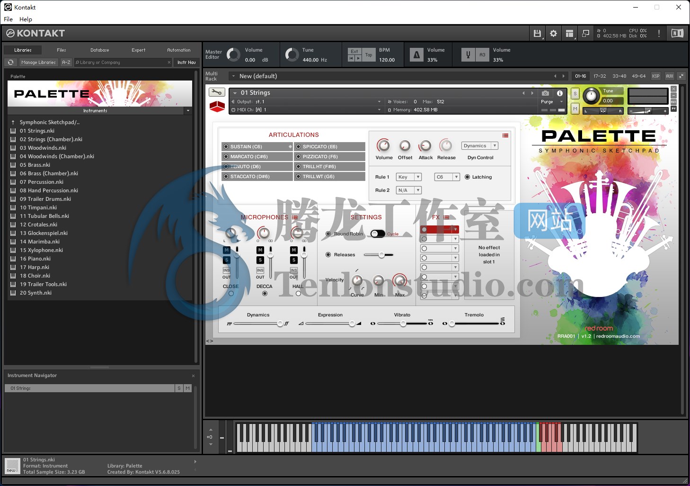Open Rule 2 N/A dropdown
Image resolution: width=690 pixels, height=486 pixels.
409,190
